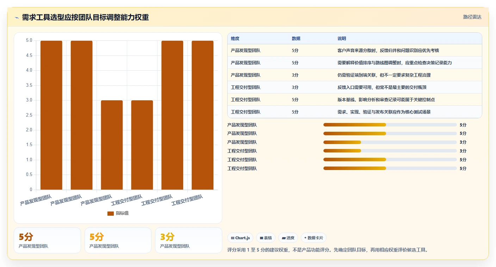Open the dark brown 5分 data card
The height and width of the screenshot is (267, 496).
[47, 240]
